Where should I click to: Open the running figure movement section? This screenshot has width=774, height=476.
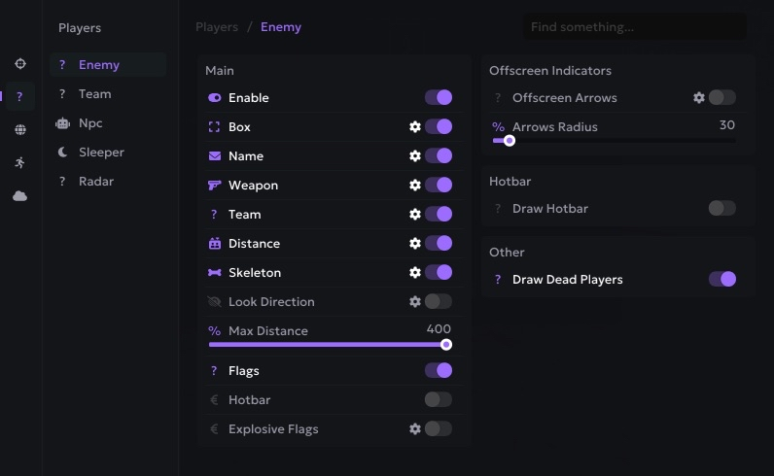[x=19, y=162]
